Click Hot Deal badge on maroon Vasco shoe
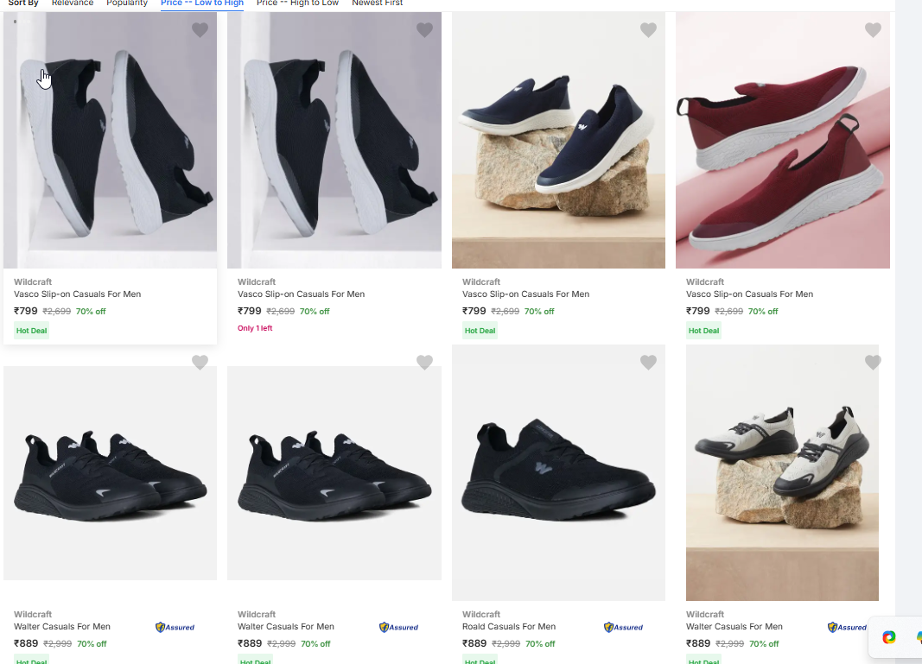The width and height of the screenshot is (922, 664). coord(703,331)
